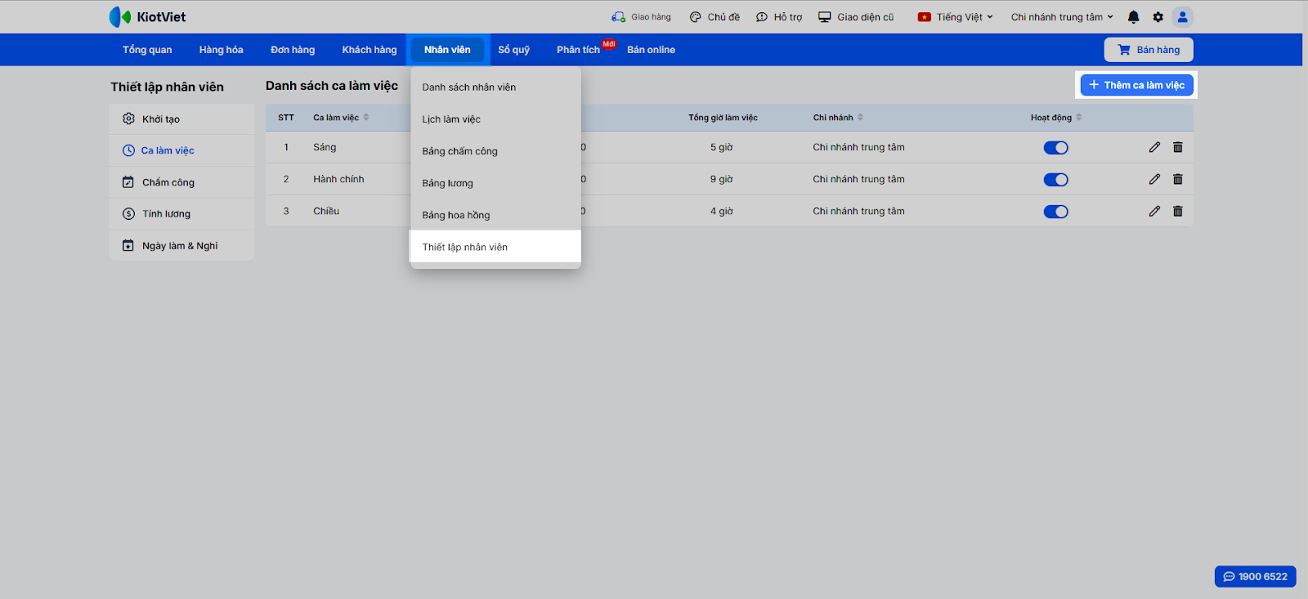Click the Hành chính shift name
Viewport: 1308px width, 599px height.
(338, 179)
